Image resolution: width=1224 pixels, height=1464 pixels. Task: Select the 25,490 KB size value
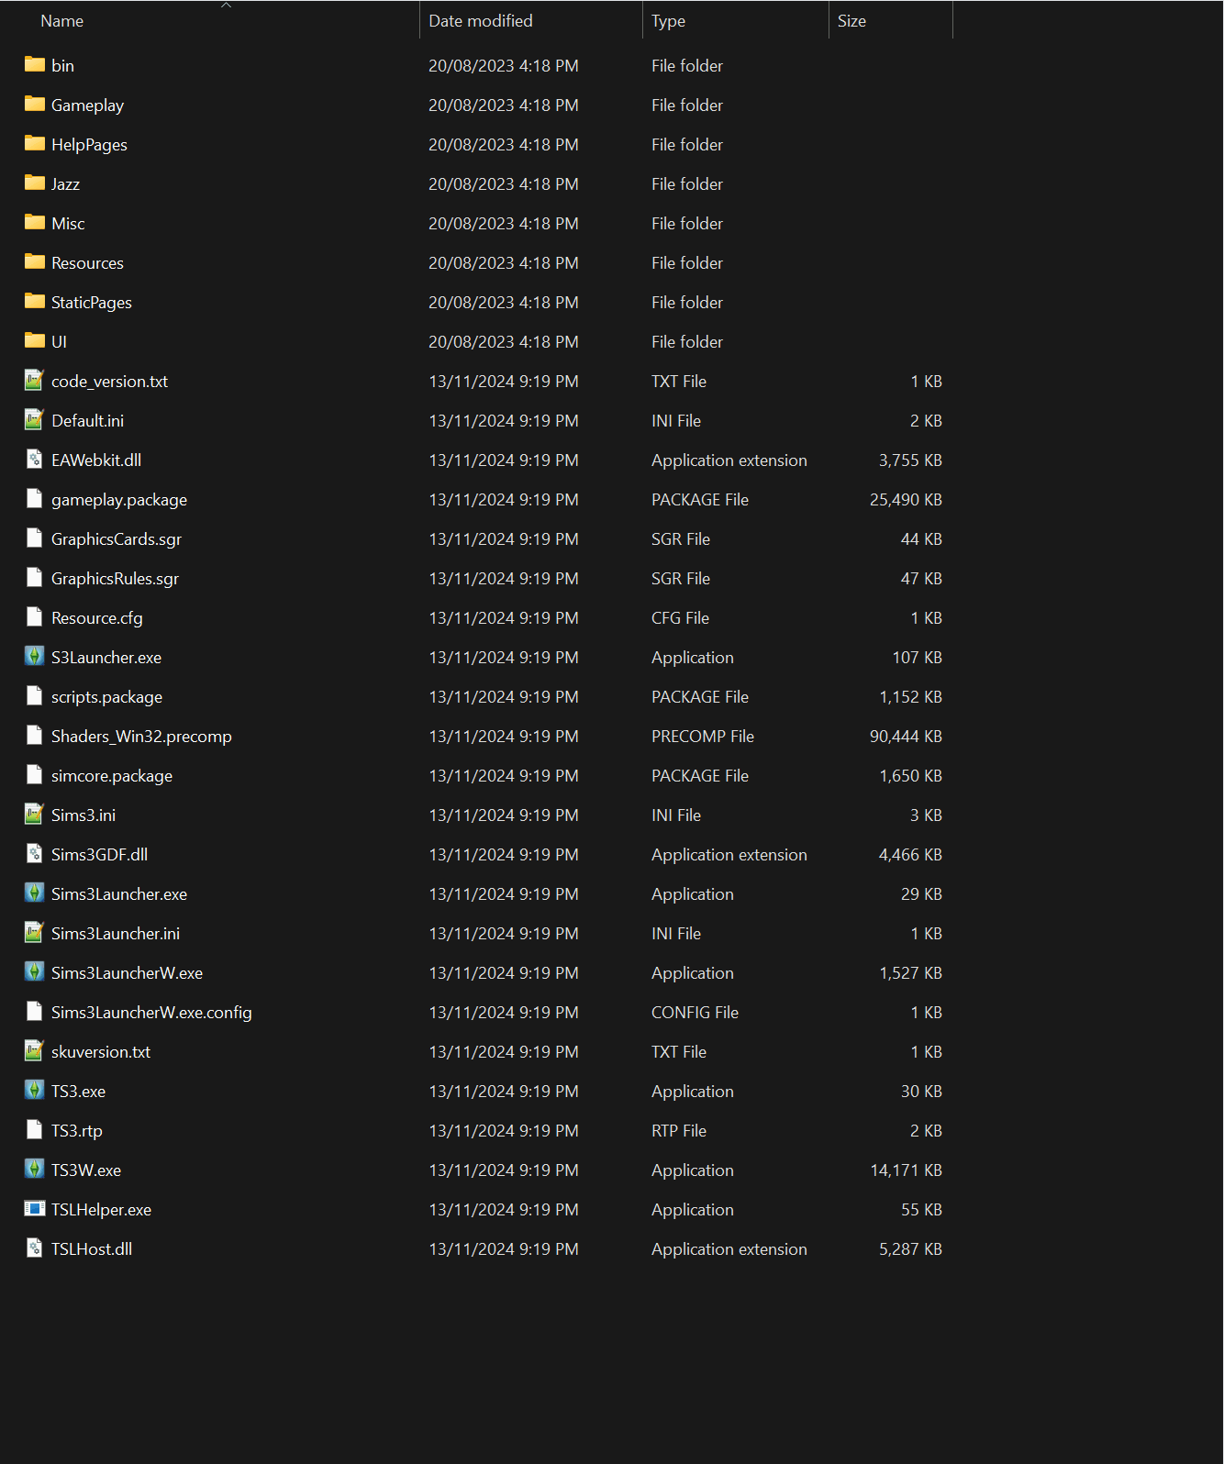(x=906, y=499)
